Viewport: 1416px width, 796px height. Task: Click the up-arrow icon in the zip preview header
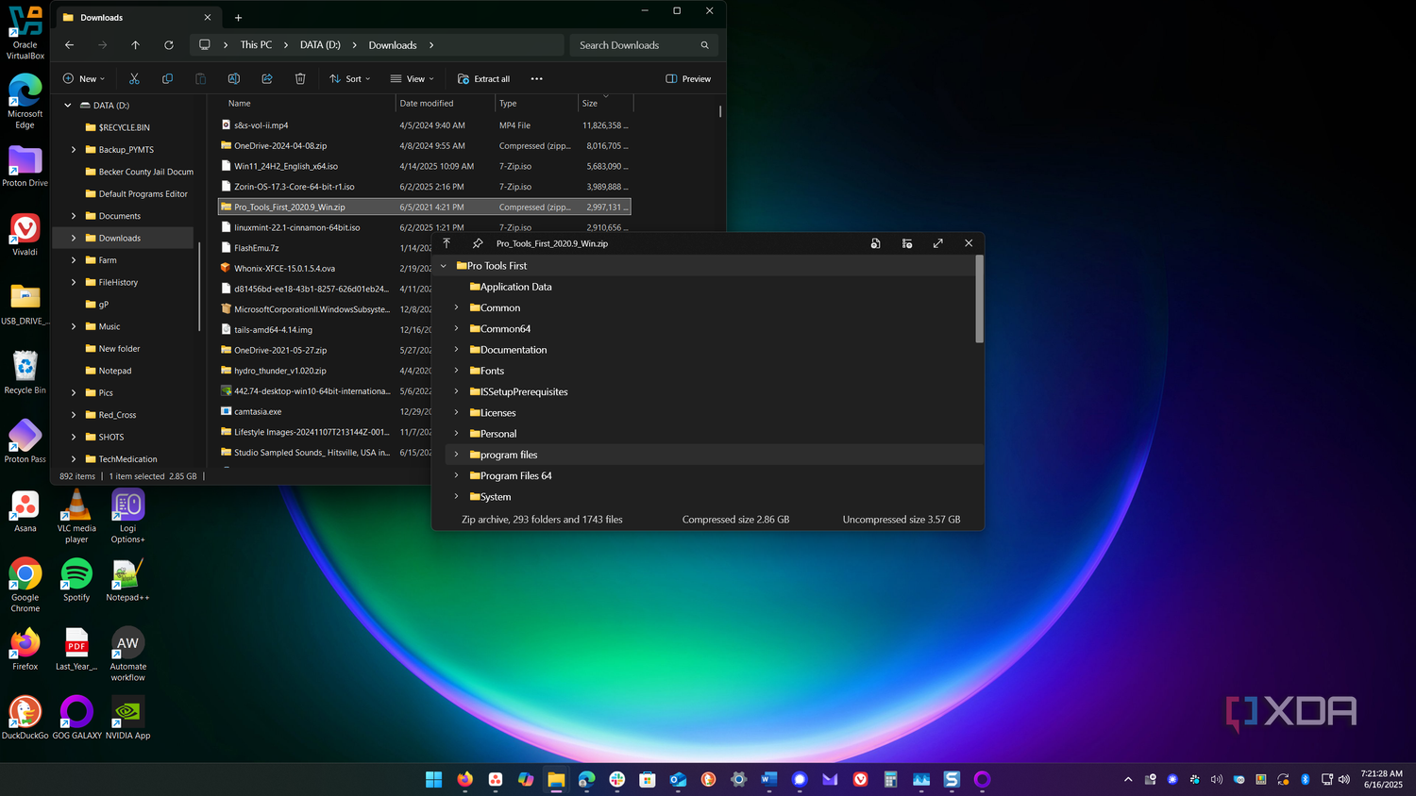[447, 243]
